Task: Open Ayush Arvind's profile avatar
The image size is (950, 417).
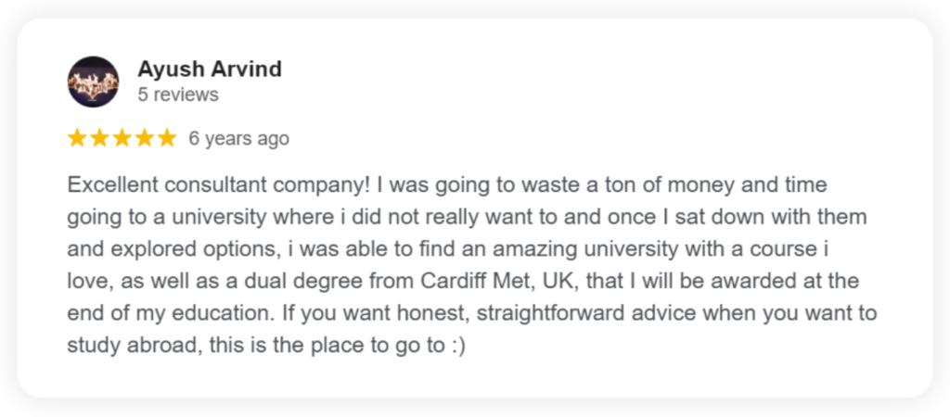Action: coord(93,82)
